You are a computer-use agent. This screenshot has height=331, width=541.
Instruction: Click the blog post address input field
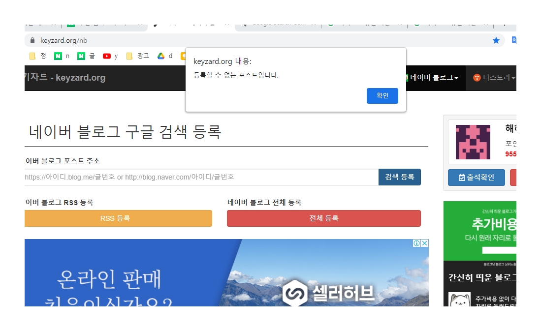201,177
